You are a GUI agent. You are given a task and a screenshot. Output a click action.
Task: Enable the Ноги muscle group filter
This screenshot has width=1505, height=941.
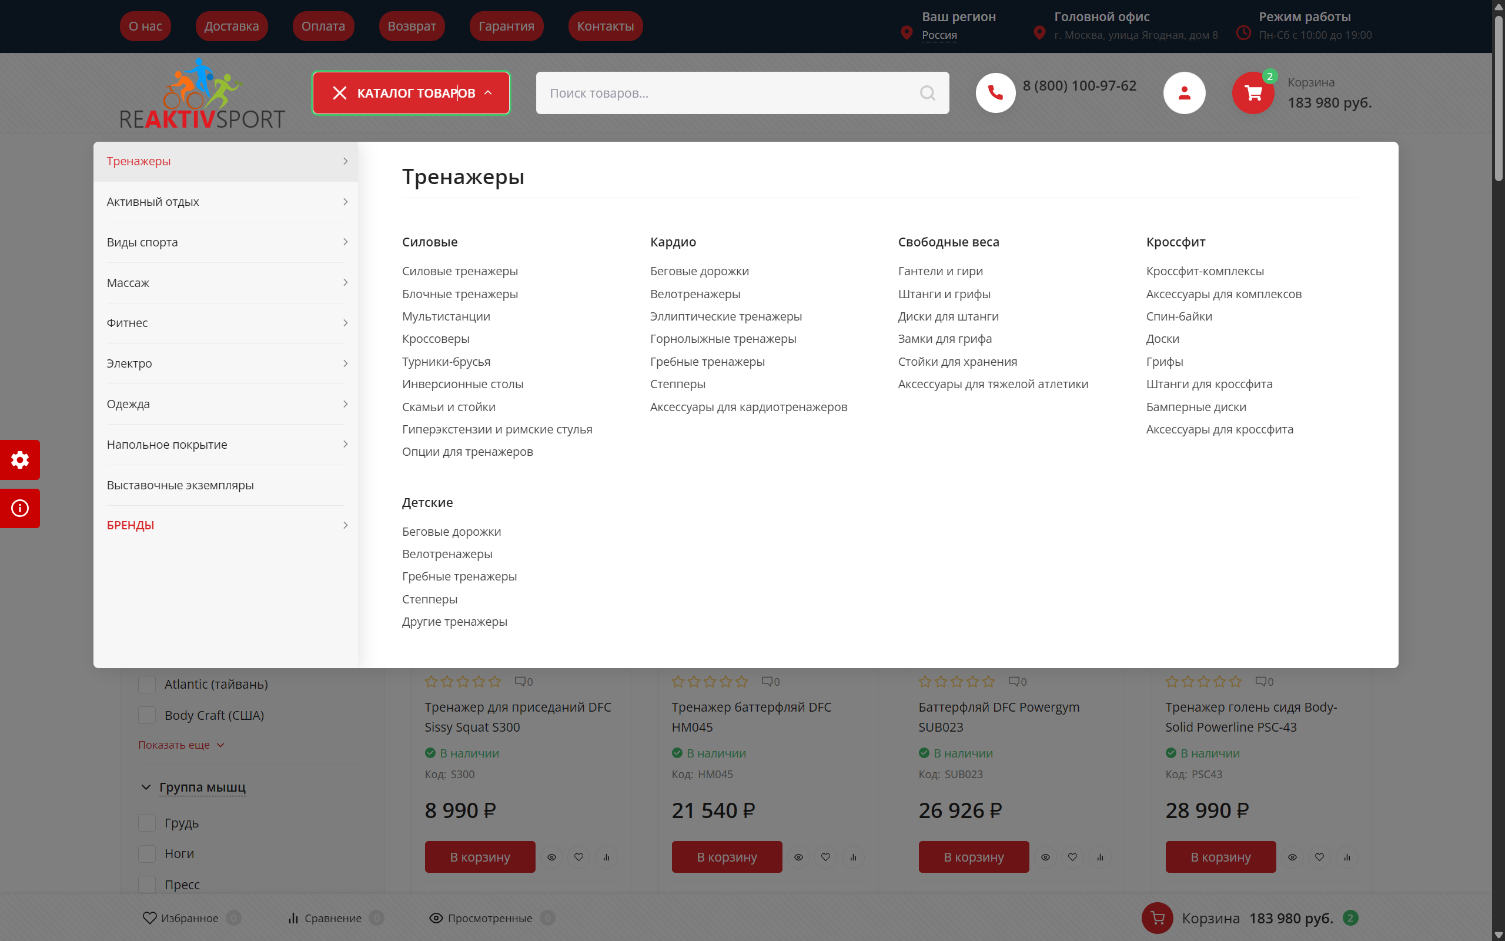[x=147, y=853]
